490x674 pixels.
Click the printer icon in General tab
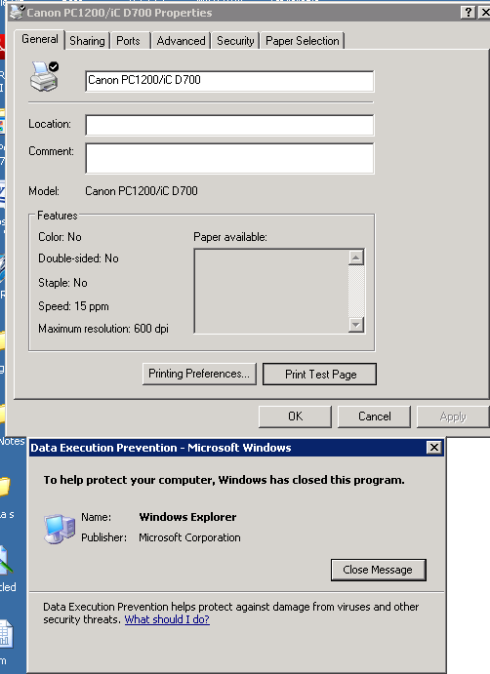(x=44, y=76)
